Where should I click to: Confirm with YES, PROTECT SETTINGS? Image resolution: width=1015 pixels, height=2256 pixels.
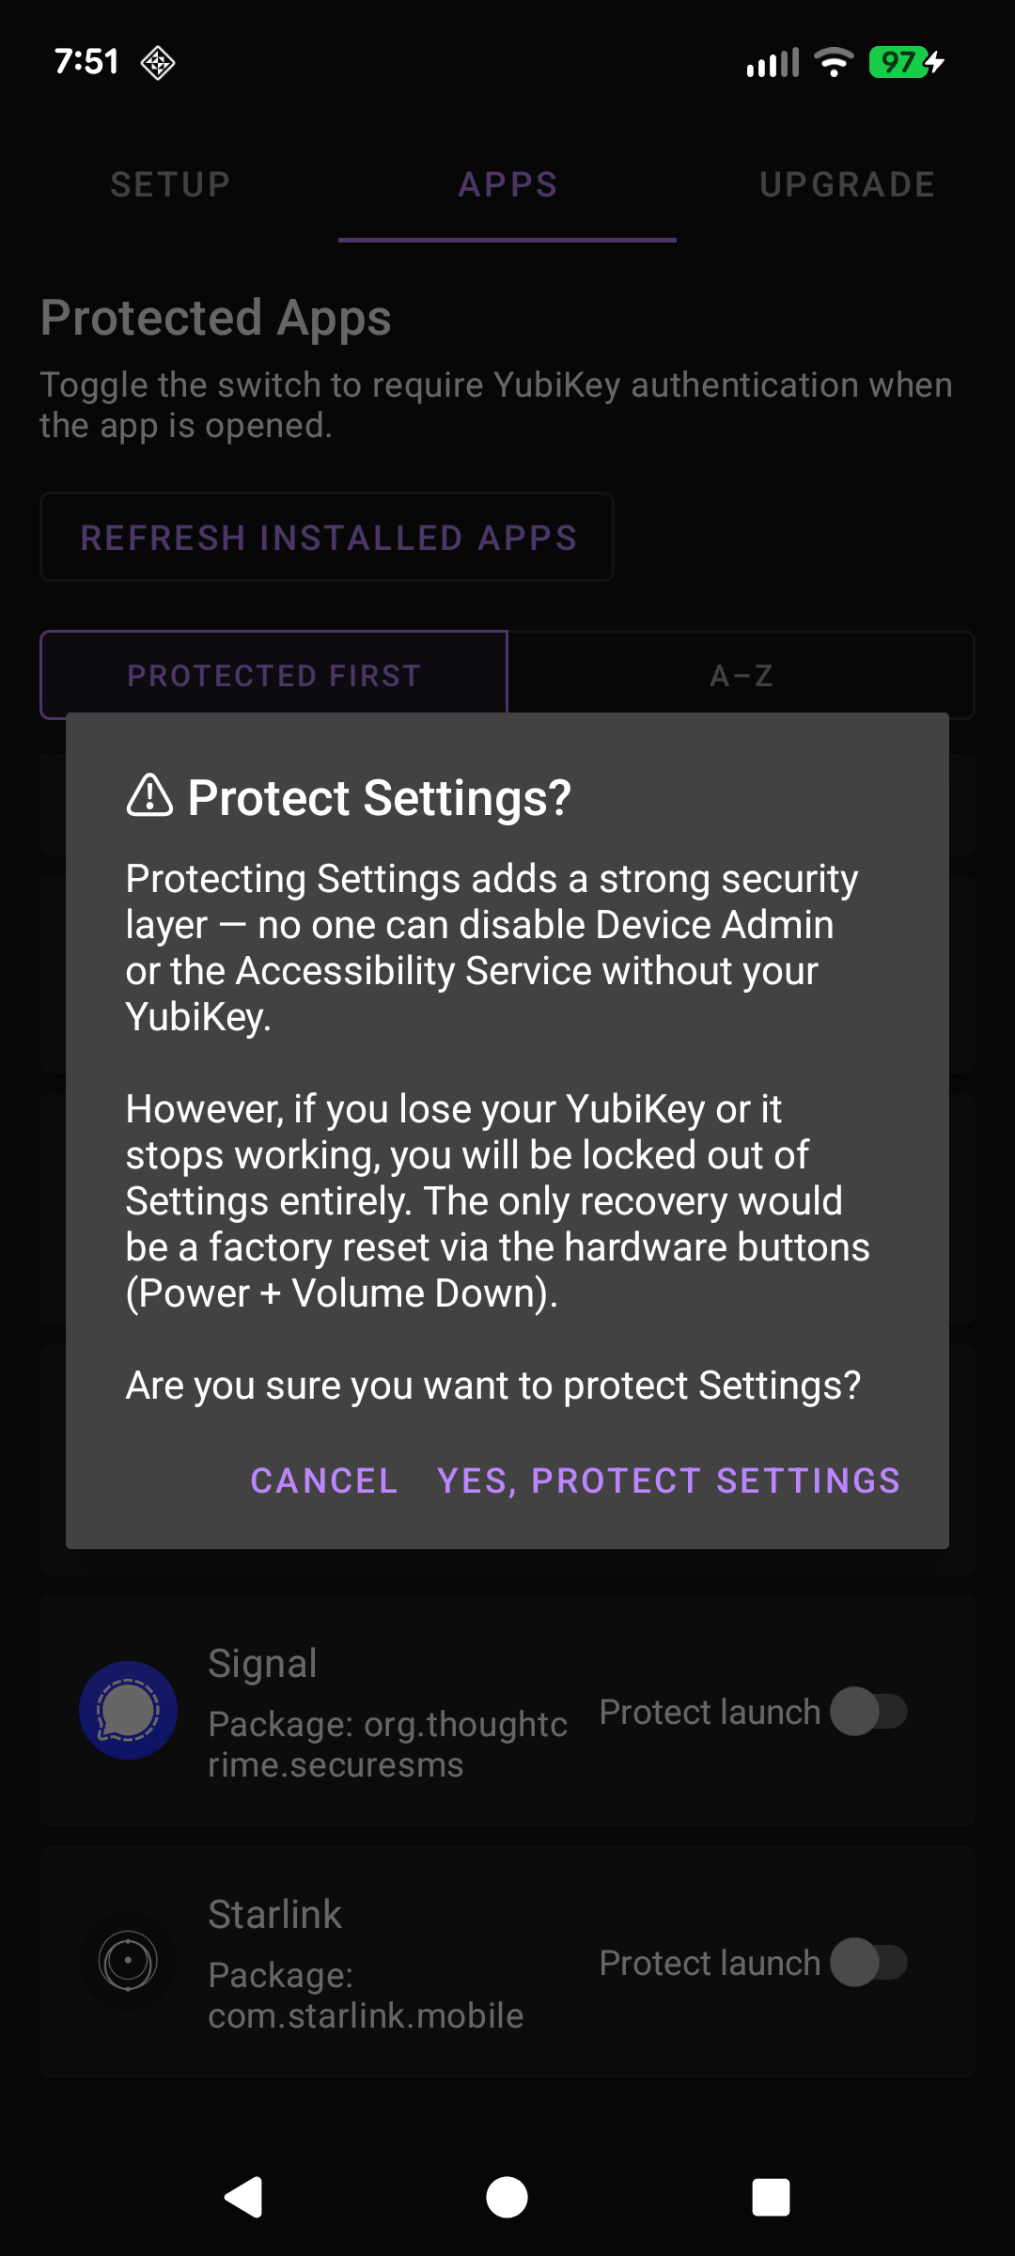(667, 1480)
